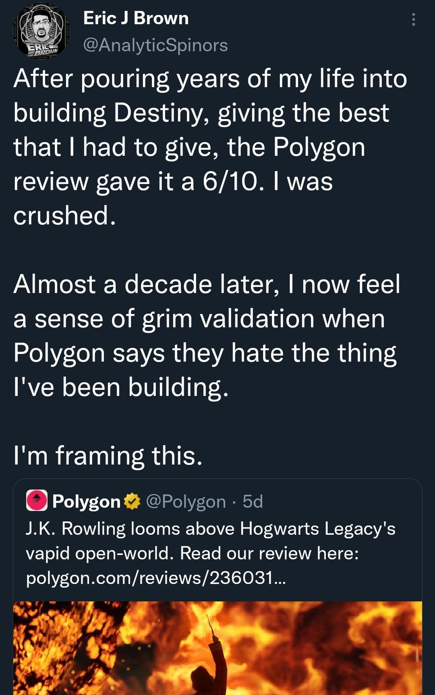Click the "I'm framing this." line
435x695 pixels.
108,455
